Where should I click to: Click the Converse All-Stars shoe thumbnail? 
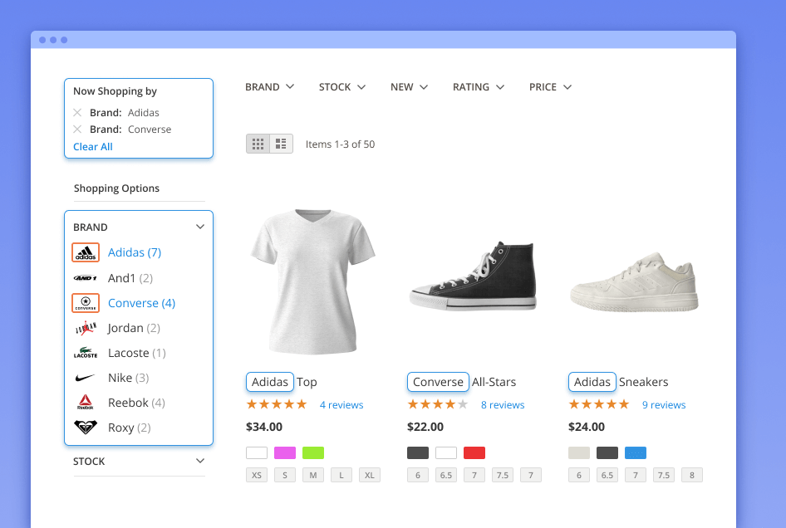point(474,278)
